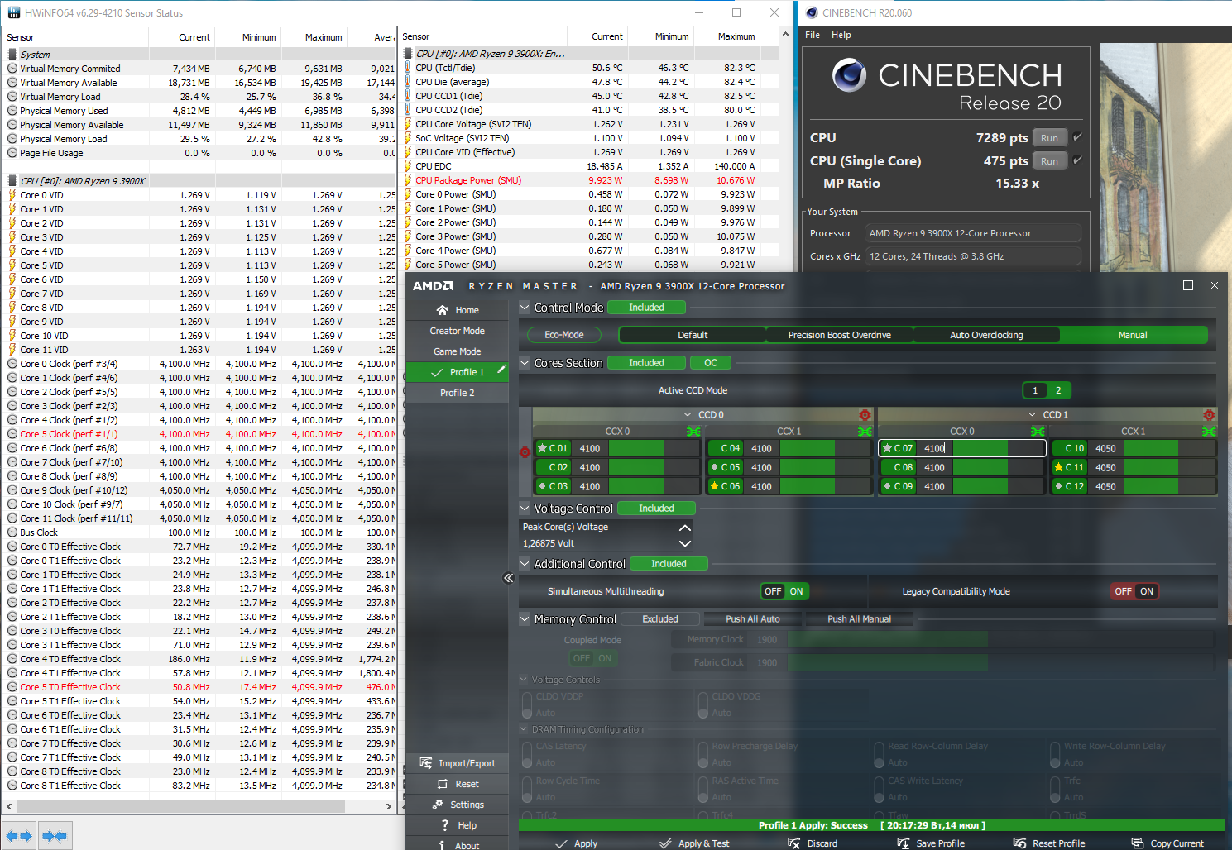This screenshot has height=850, width=1232.
Task: Select the Auto Overclocking mode tab
Action: pos(986,335)
